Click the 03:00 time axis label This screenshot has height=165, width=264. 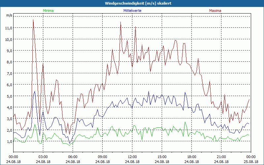point(43,157)
